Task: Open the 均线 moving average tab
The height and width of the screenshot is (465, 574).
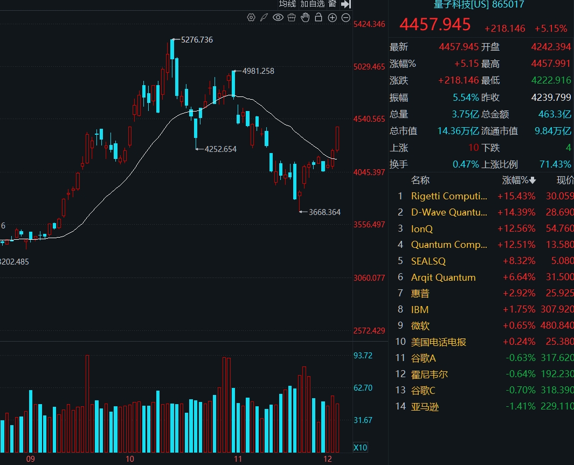Action: (x=287, y=4)
